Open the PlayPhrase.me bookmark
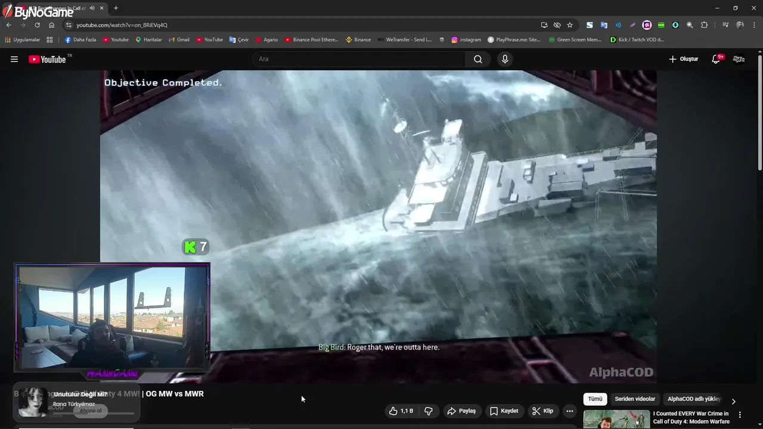Viewport: 763px width, 429px height. pyautogui.click(x=514, y=40)
